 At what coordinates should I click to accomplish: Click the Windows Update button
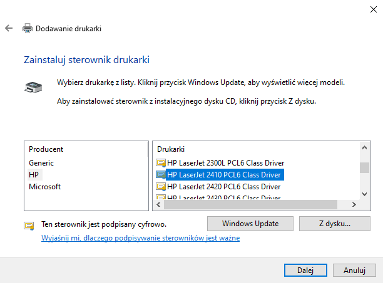(x=250, y=223)
